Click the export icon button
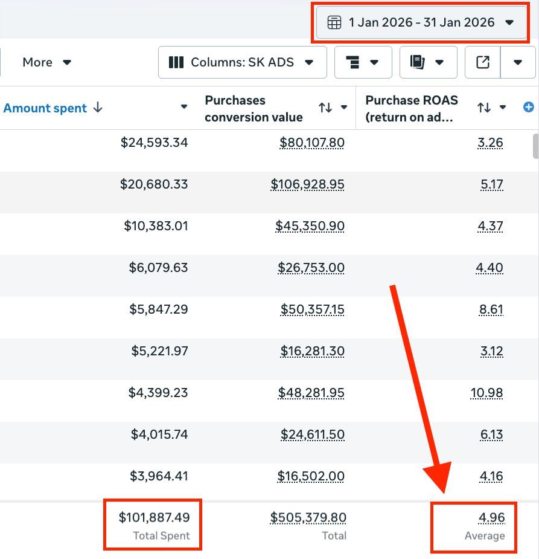539x559 pixels. pyautogui.click(x=483, y=62)
